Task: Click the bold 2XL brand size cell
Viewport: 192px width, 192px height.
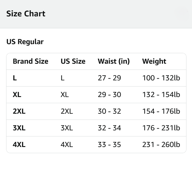Action: pyautogui.click(x=19, y=111)
